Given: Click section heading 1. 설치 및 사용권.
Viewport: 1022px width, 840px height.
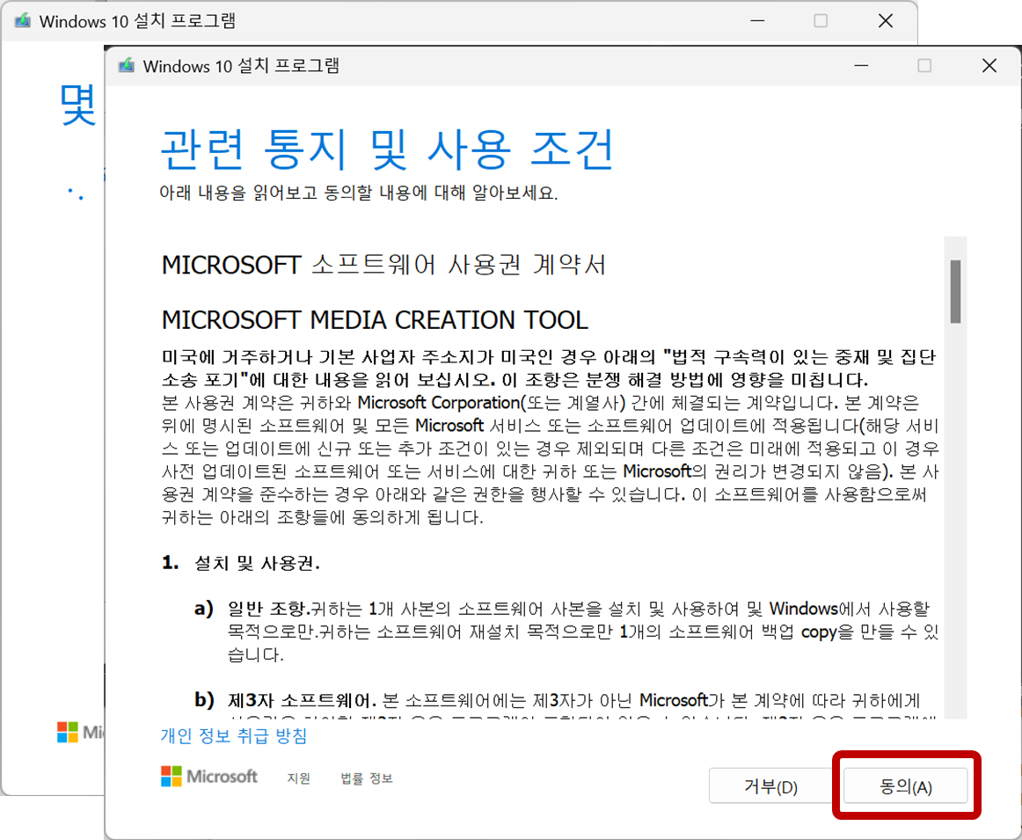Looking at the screenshot, I should [x=241, y=563].
